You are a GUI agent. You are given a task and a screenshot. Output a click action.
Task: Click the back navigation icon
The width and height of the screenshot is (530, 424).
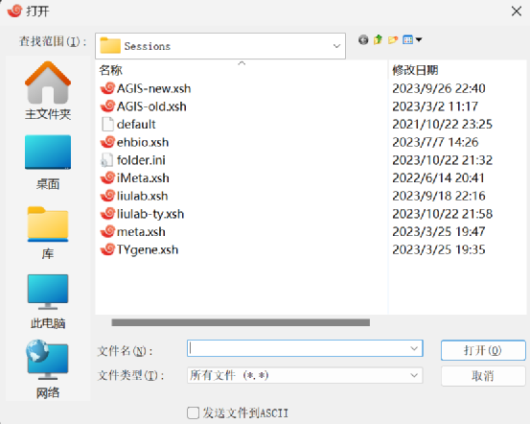(x=363, y=40)
